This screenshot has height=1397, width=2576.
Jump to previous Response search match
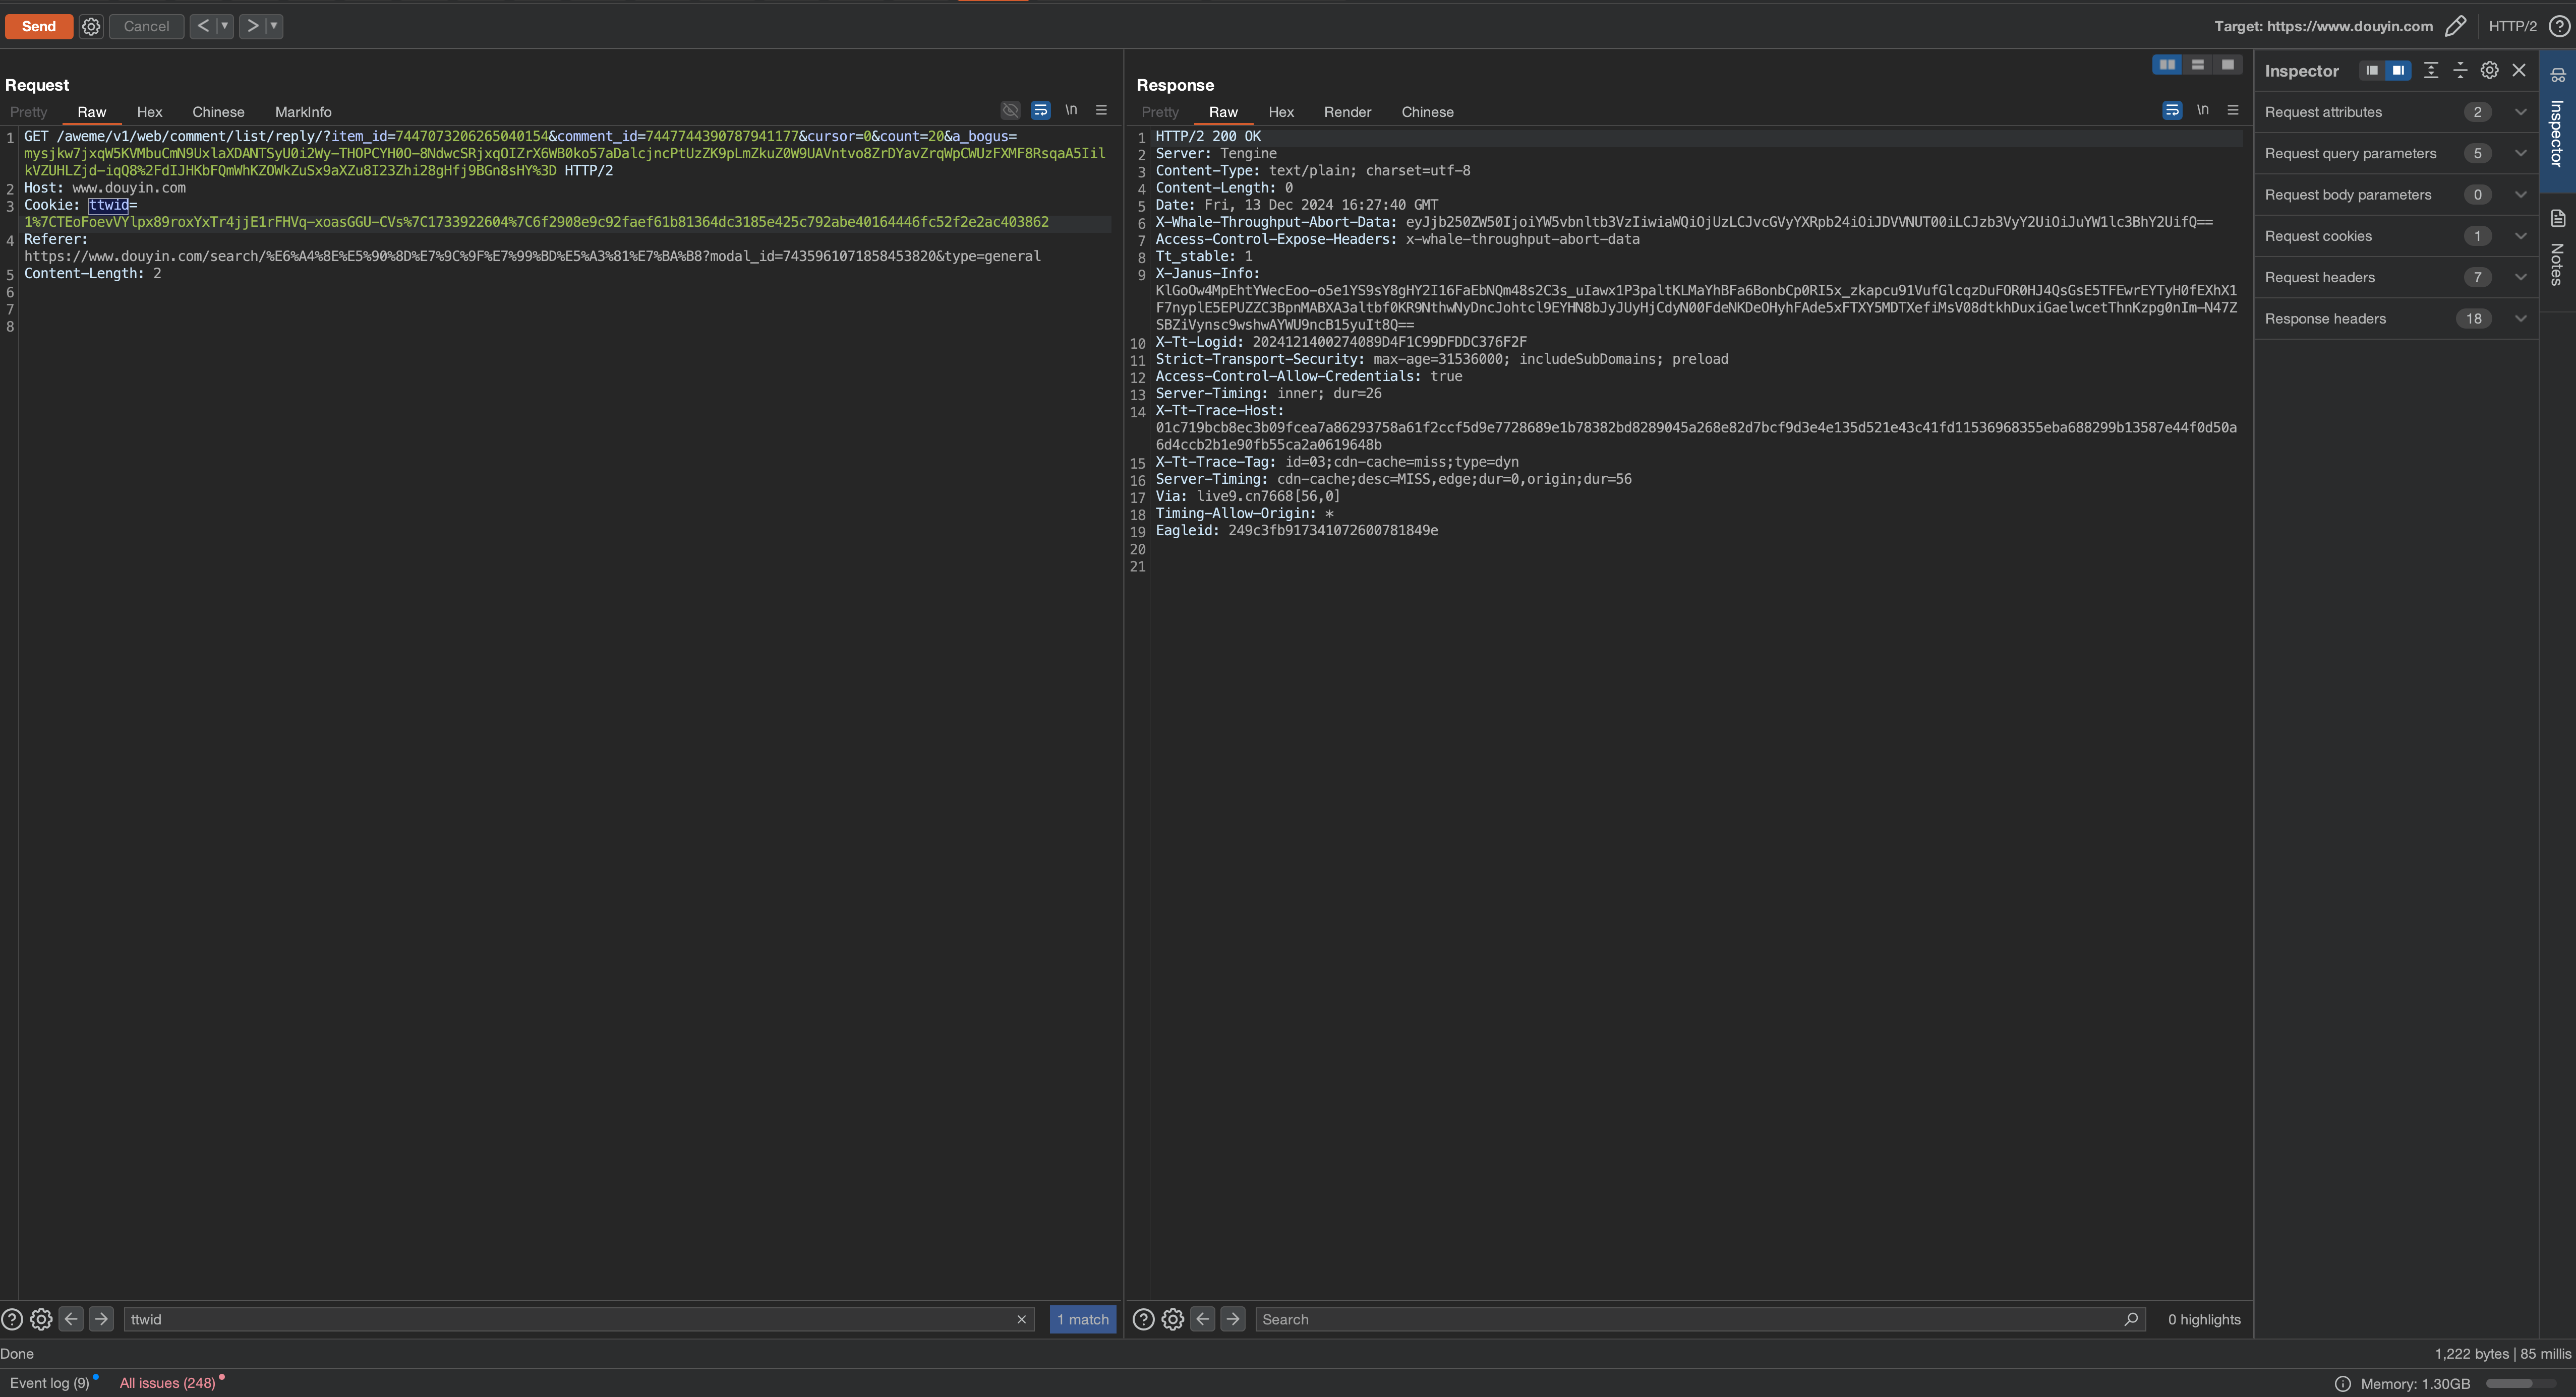(x=1203, y=1319)
